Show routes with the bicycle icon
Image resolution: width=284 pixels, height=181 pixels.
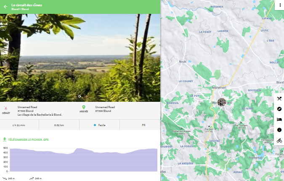[279, 140]
